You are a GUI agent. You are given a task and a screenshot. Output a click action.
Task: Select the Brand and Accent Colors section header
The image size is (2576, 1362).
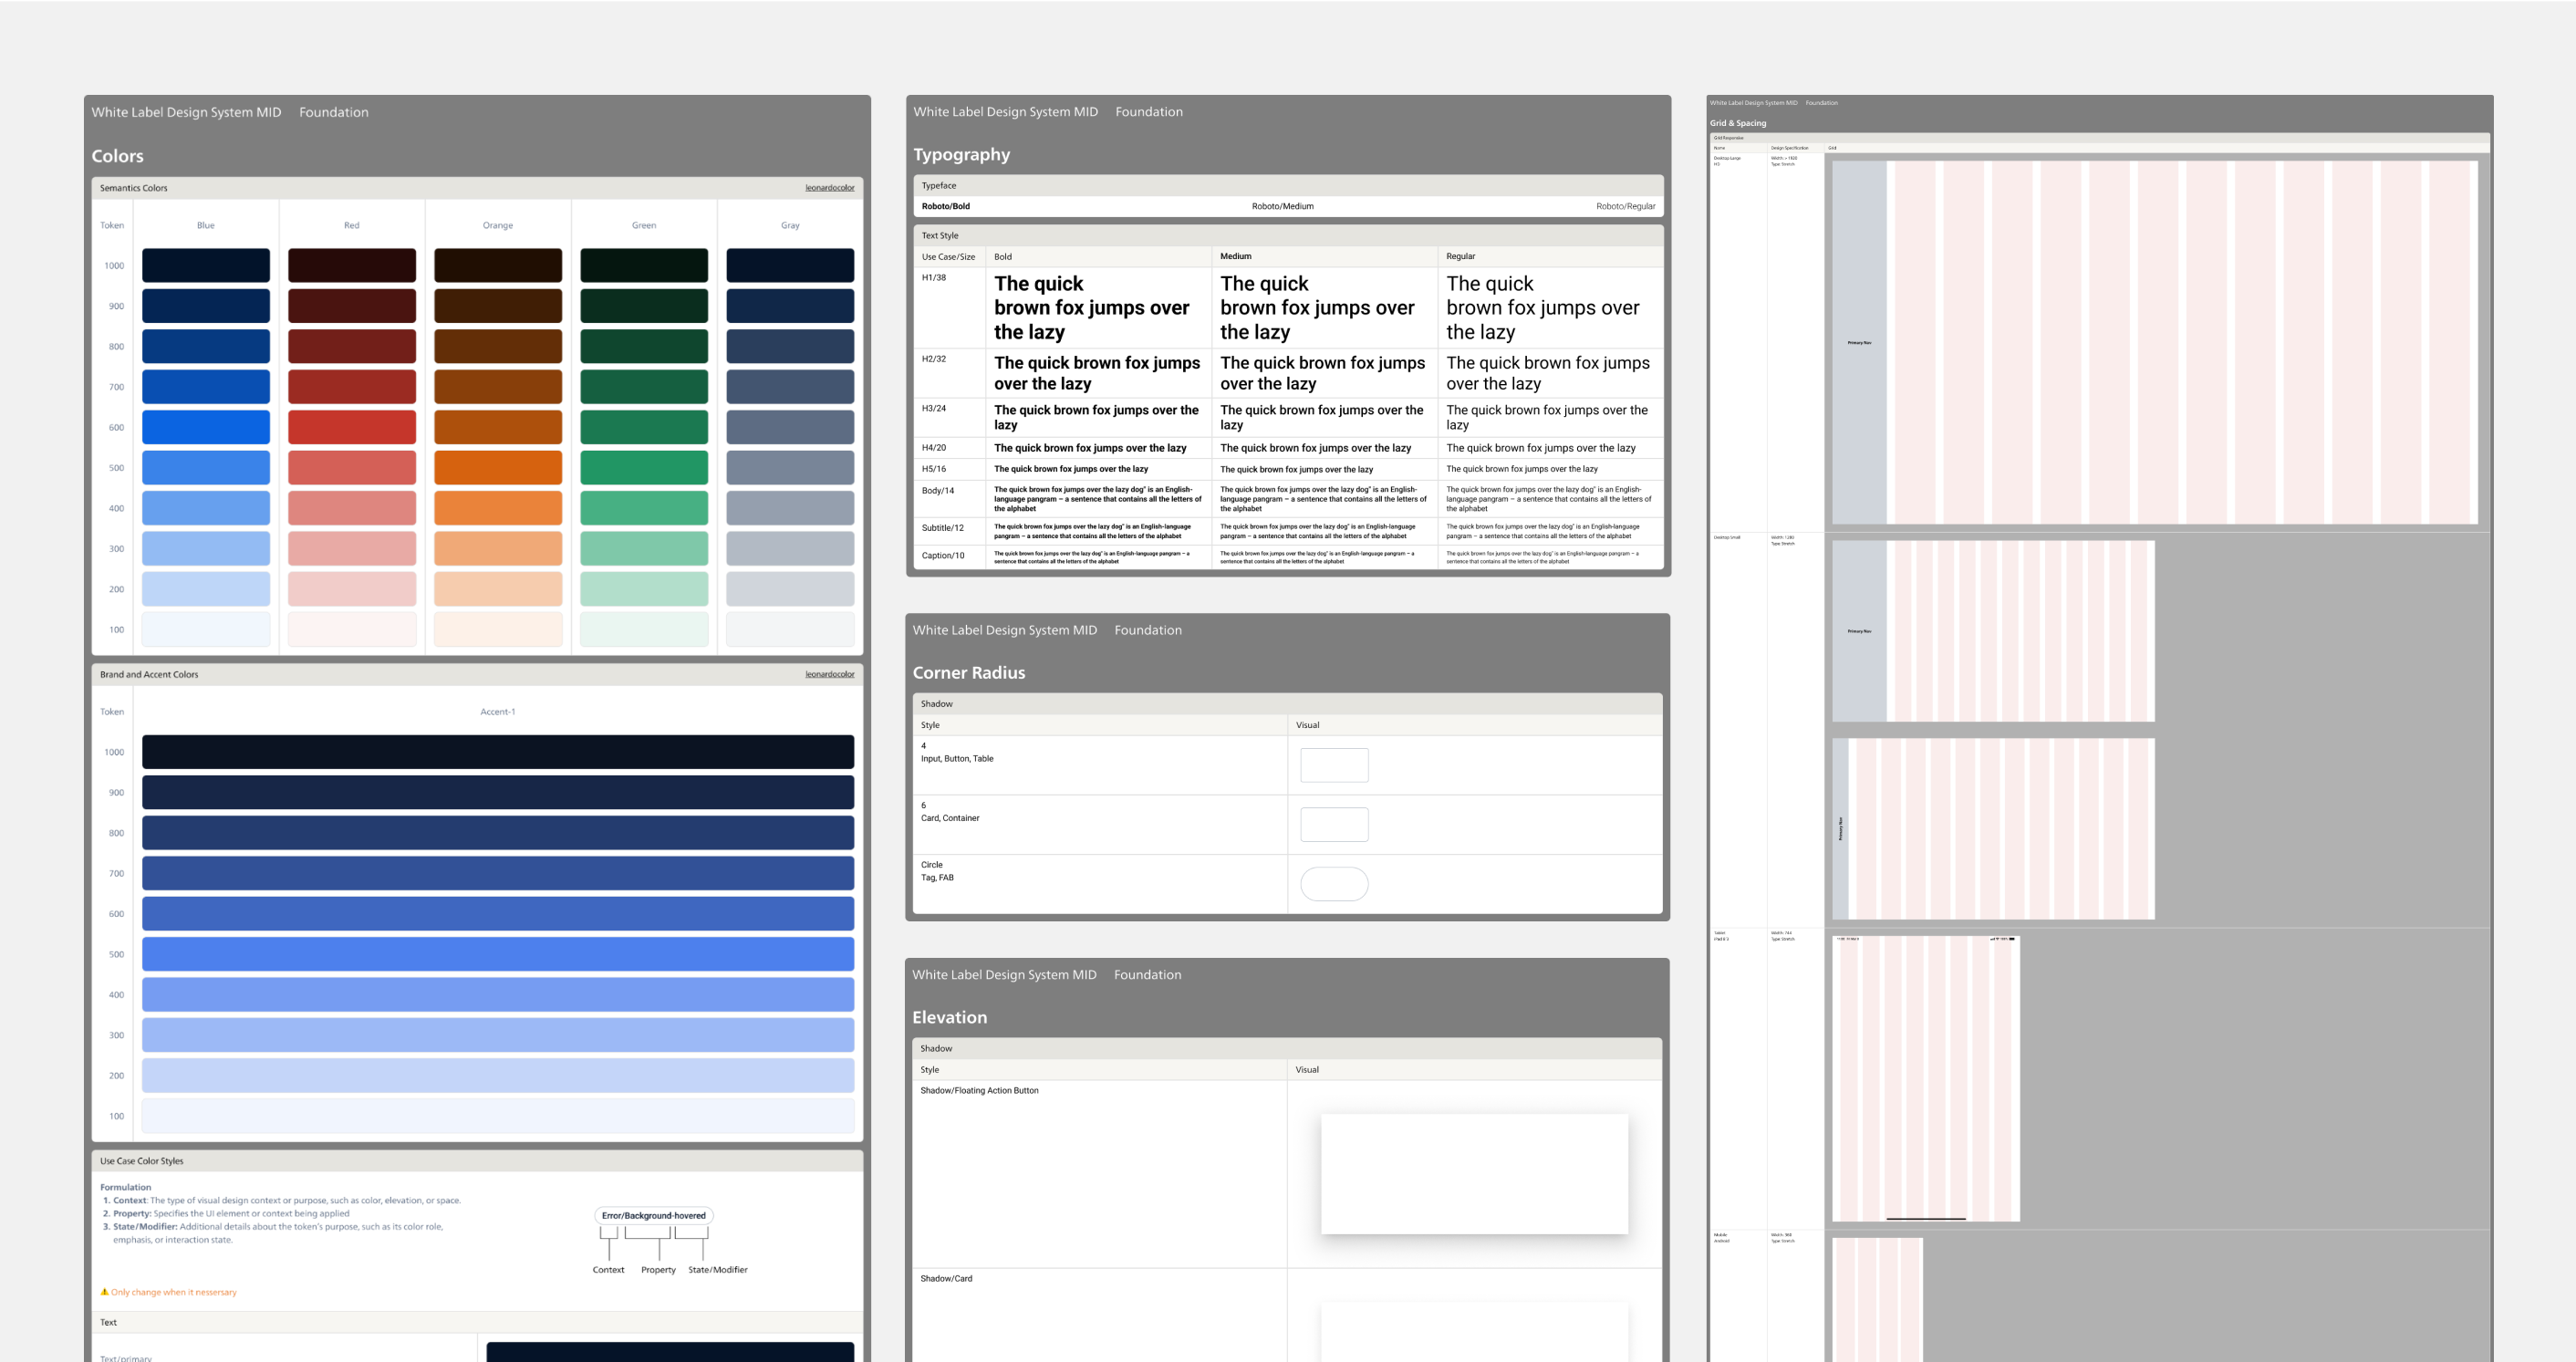pyautogui.click(x=478, y=674)
